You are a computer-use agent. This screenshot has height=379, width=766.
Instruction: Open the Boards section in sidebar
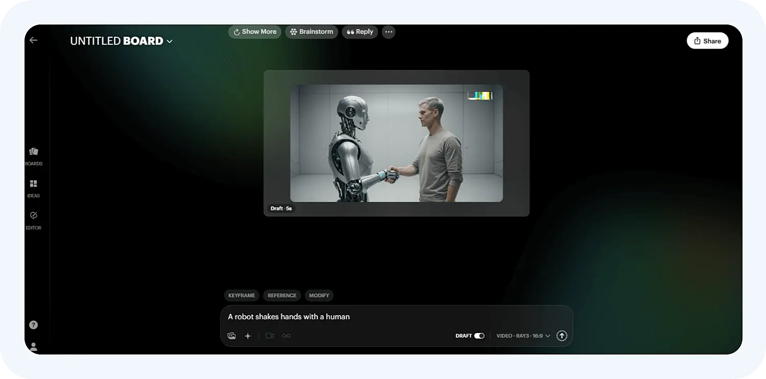(x=34, y=152)
